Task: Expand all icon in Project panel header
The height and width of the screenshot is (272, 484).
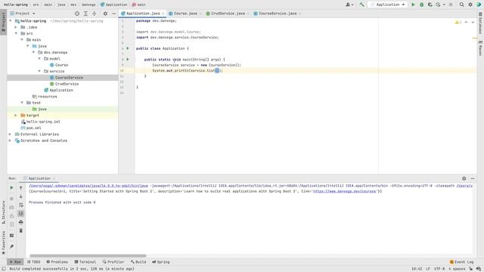Action: click(85, 14)
